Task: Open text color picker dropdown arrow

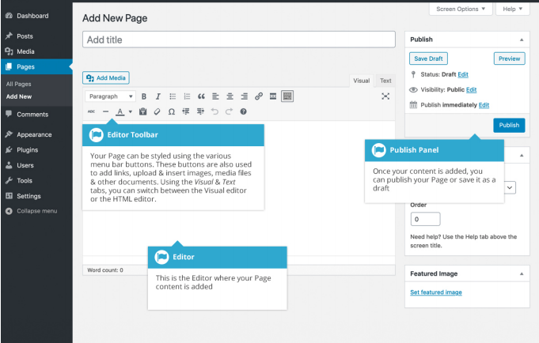Action: coord(131,111)
